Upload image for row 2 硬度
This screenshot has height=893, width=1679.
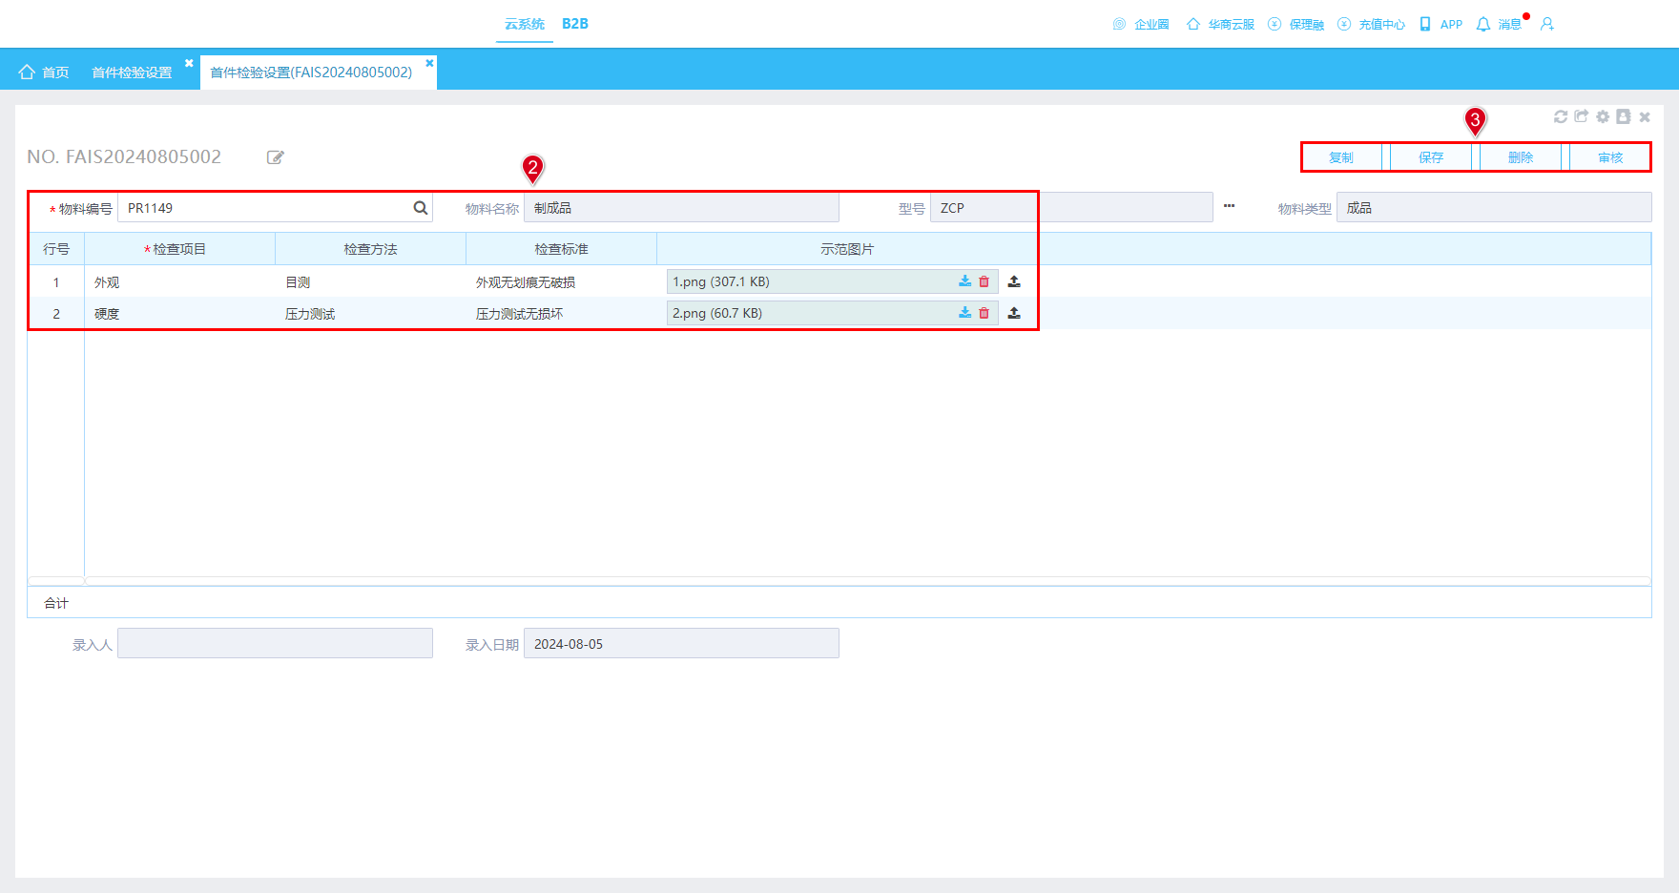(x=1014, y=313)
